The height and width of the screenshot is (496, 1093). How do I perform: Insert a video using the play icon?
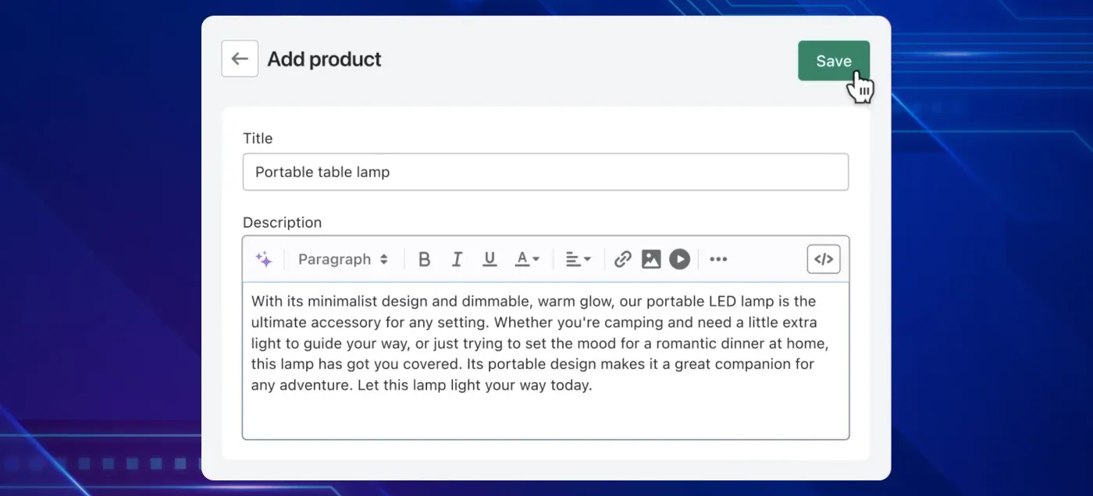pos(679,260)
